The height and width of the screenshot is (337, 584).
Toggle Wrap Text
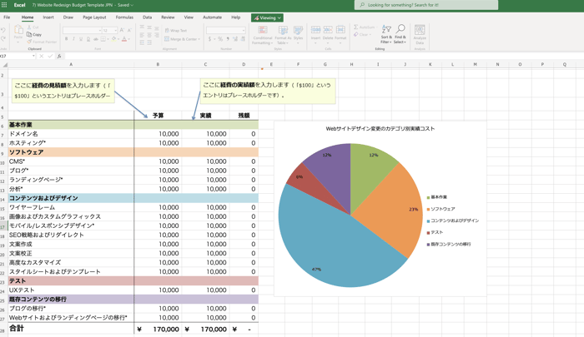176,31
